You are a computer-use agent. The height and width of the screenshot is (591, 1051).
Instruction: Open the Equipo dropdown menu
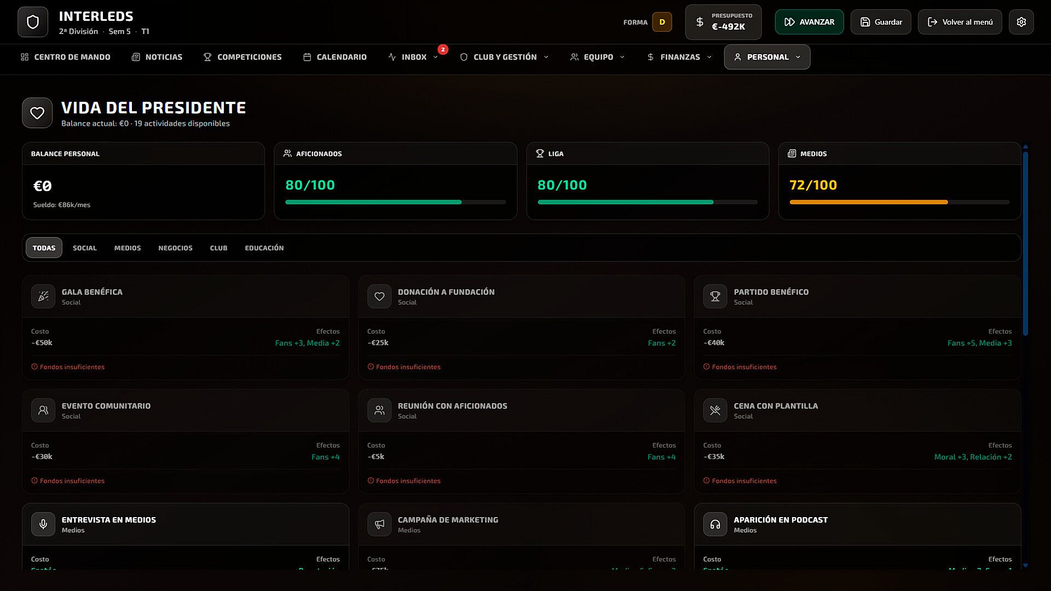(x=597, y=57)
